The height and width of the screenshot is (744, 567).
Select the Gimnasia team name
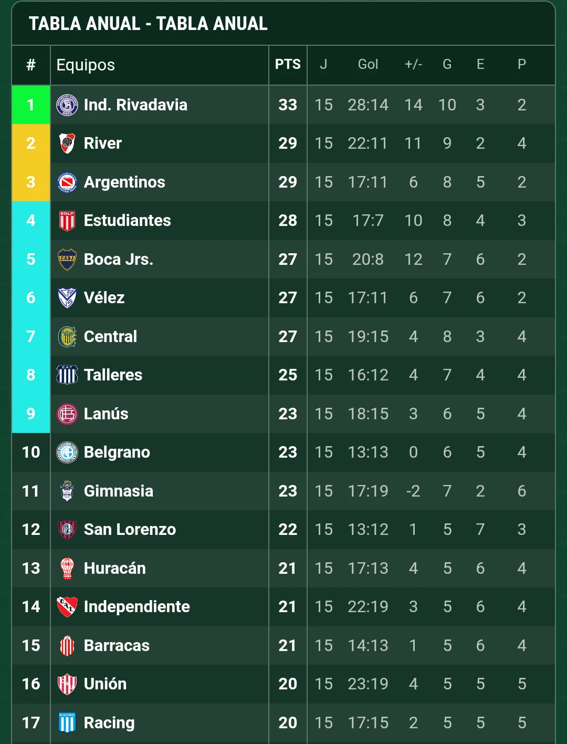coord(119,491)
